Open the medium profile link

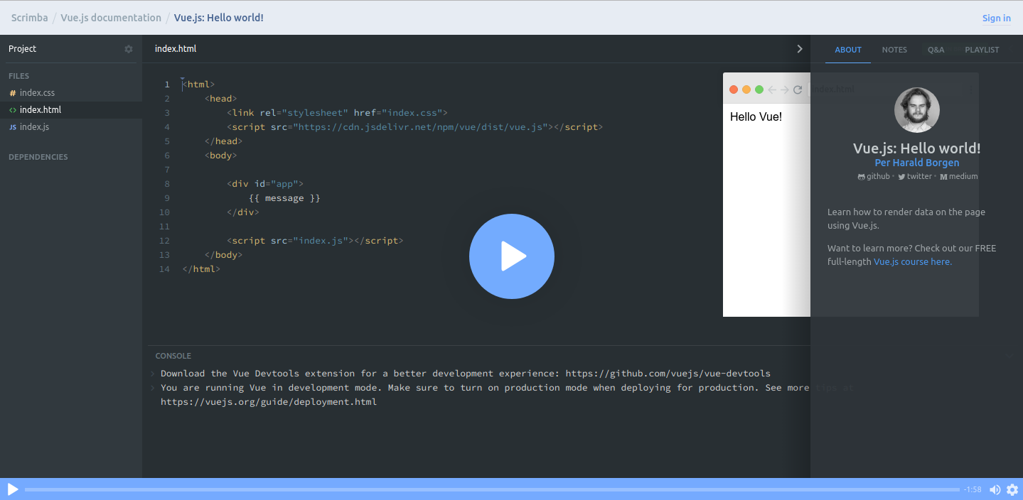click(959, 176)
